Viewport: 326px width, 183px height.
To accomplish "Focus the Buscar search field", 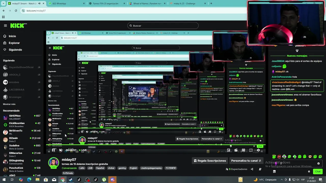I will coord(163,26).
